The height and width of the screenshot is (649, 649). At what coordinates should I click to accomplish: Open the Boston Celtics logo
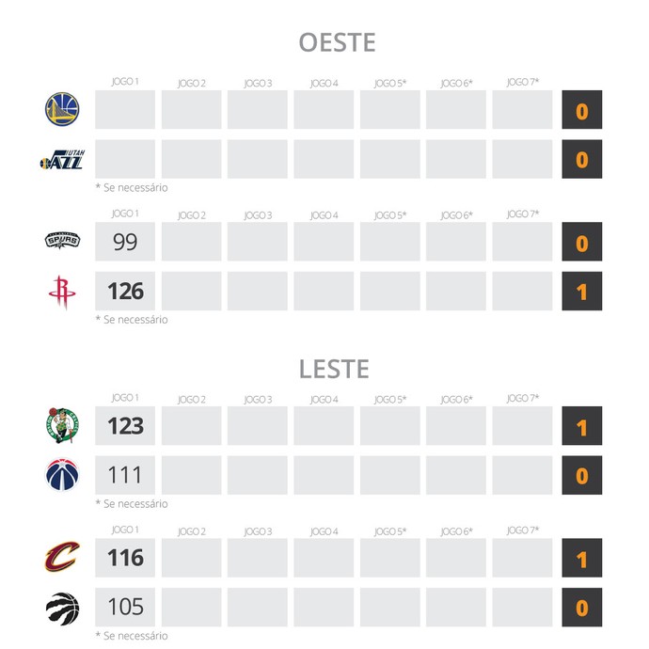[x=62, y=425]
